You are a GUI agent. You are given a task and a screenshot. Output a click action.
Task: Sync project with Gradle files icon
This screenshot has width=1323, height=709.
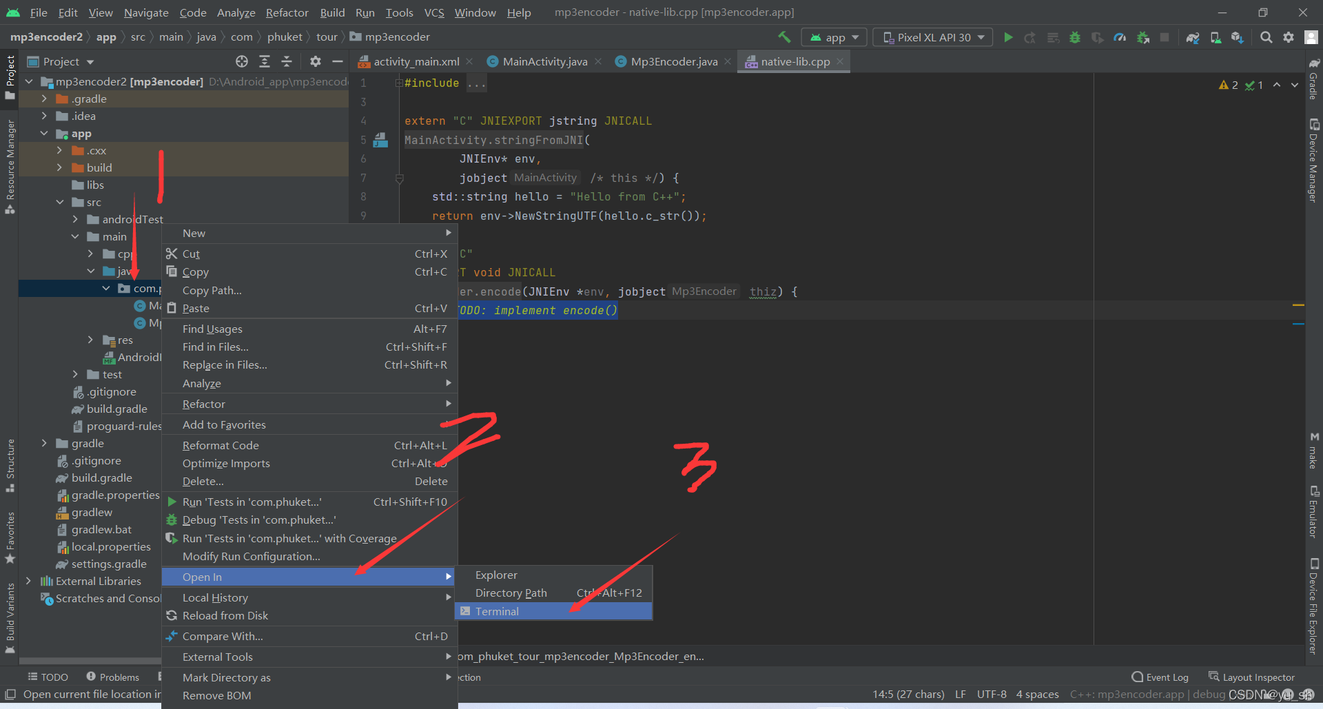tap(1193, 37)
